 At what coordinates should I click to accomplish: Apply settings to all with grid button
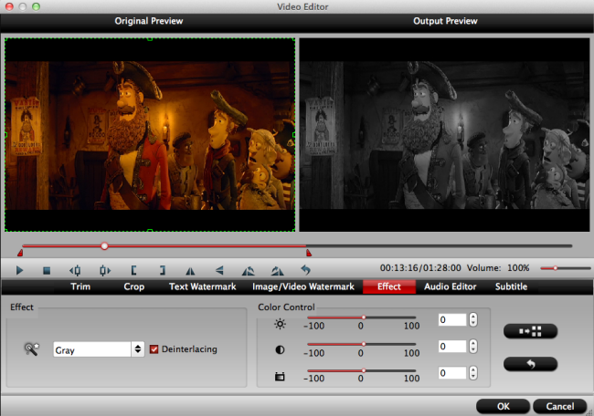530,331
